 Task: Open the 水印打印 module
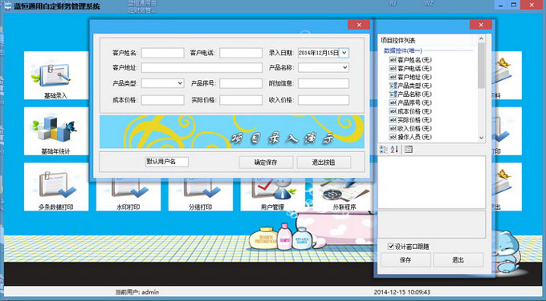tap(128, 195)
